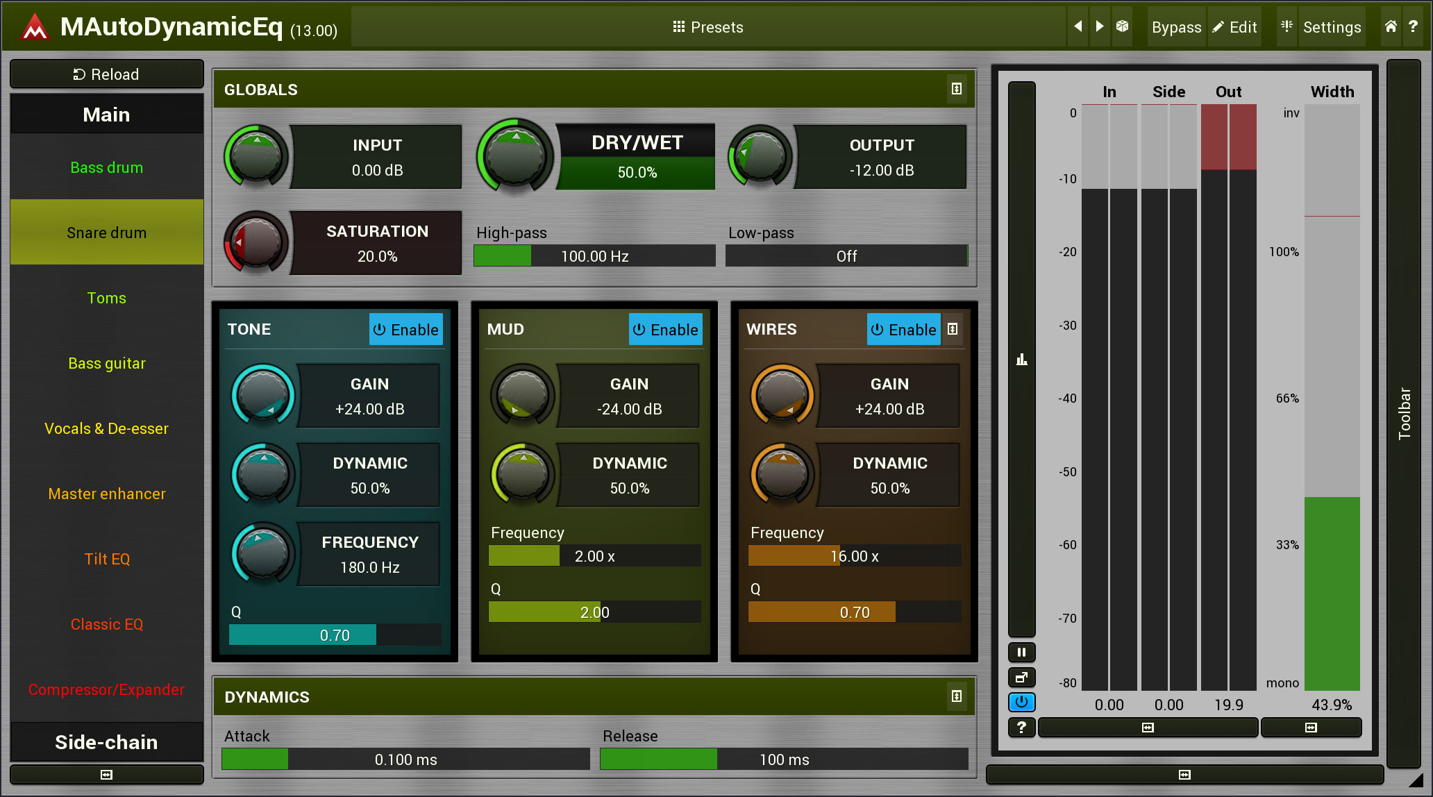Click the High-pass frequency slider

coord(594,256)
